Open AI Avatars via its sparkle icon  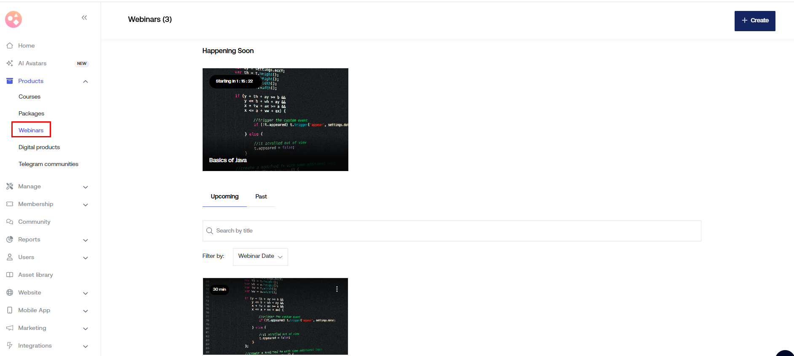point(10,63)
